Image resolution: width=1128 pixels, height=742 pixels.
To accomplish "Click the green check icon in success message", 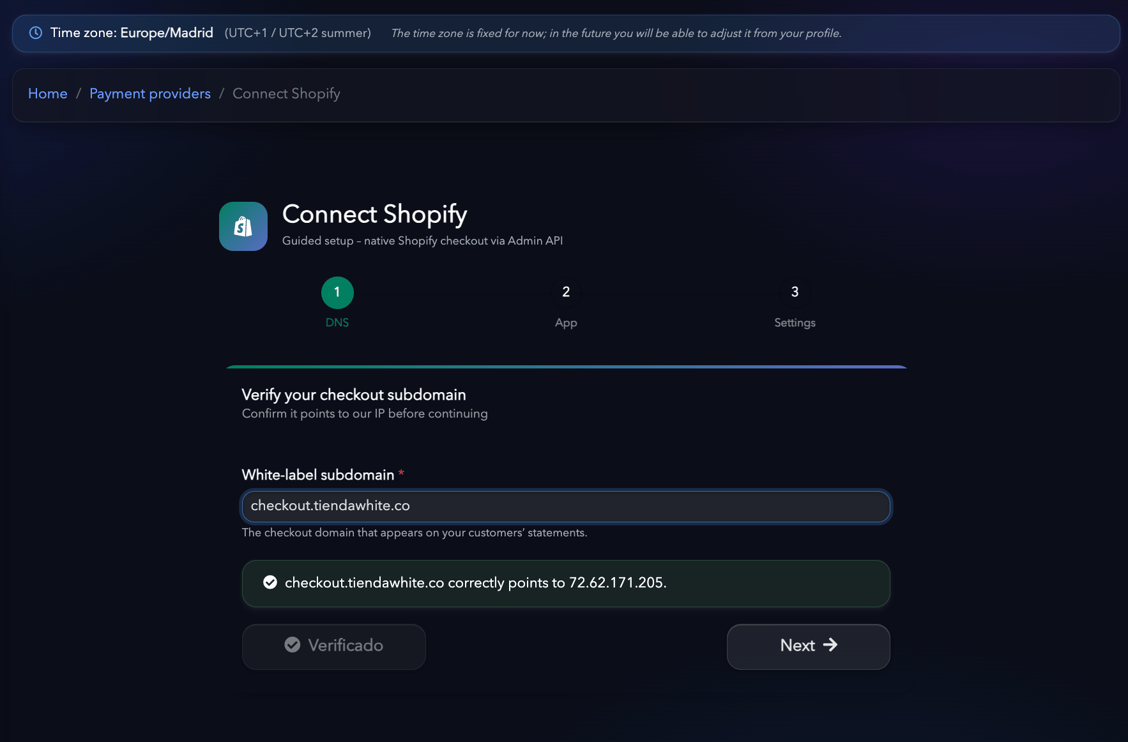I will coord(270,582).
